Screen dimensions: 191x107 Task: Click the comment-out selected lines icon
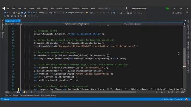pos(18,16)
